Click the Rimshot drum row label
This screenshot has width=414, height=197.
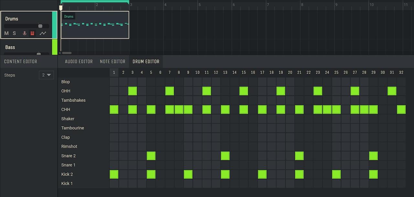[69, 146]
